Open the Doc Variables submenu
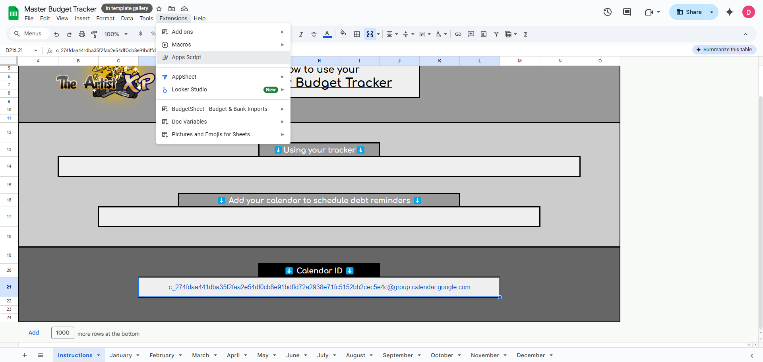 223,122
